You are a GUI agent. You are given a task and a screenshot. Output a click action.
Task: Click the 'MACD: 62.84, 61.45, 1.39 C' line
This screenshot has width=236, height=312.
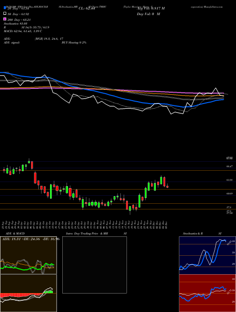[23, 31]
